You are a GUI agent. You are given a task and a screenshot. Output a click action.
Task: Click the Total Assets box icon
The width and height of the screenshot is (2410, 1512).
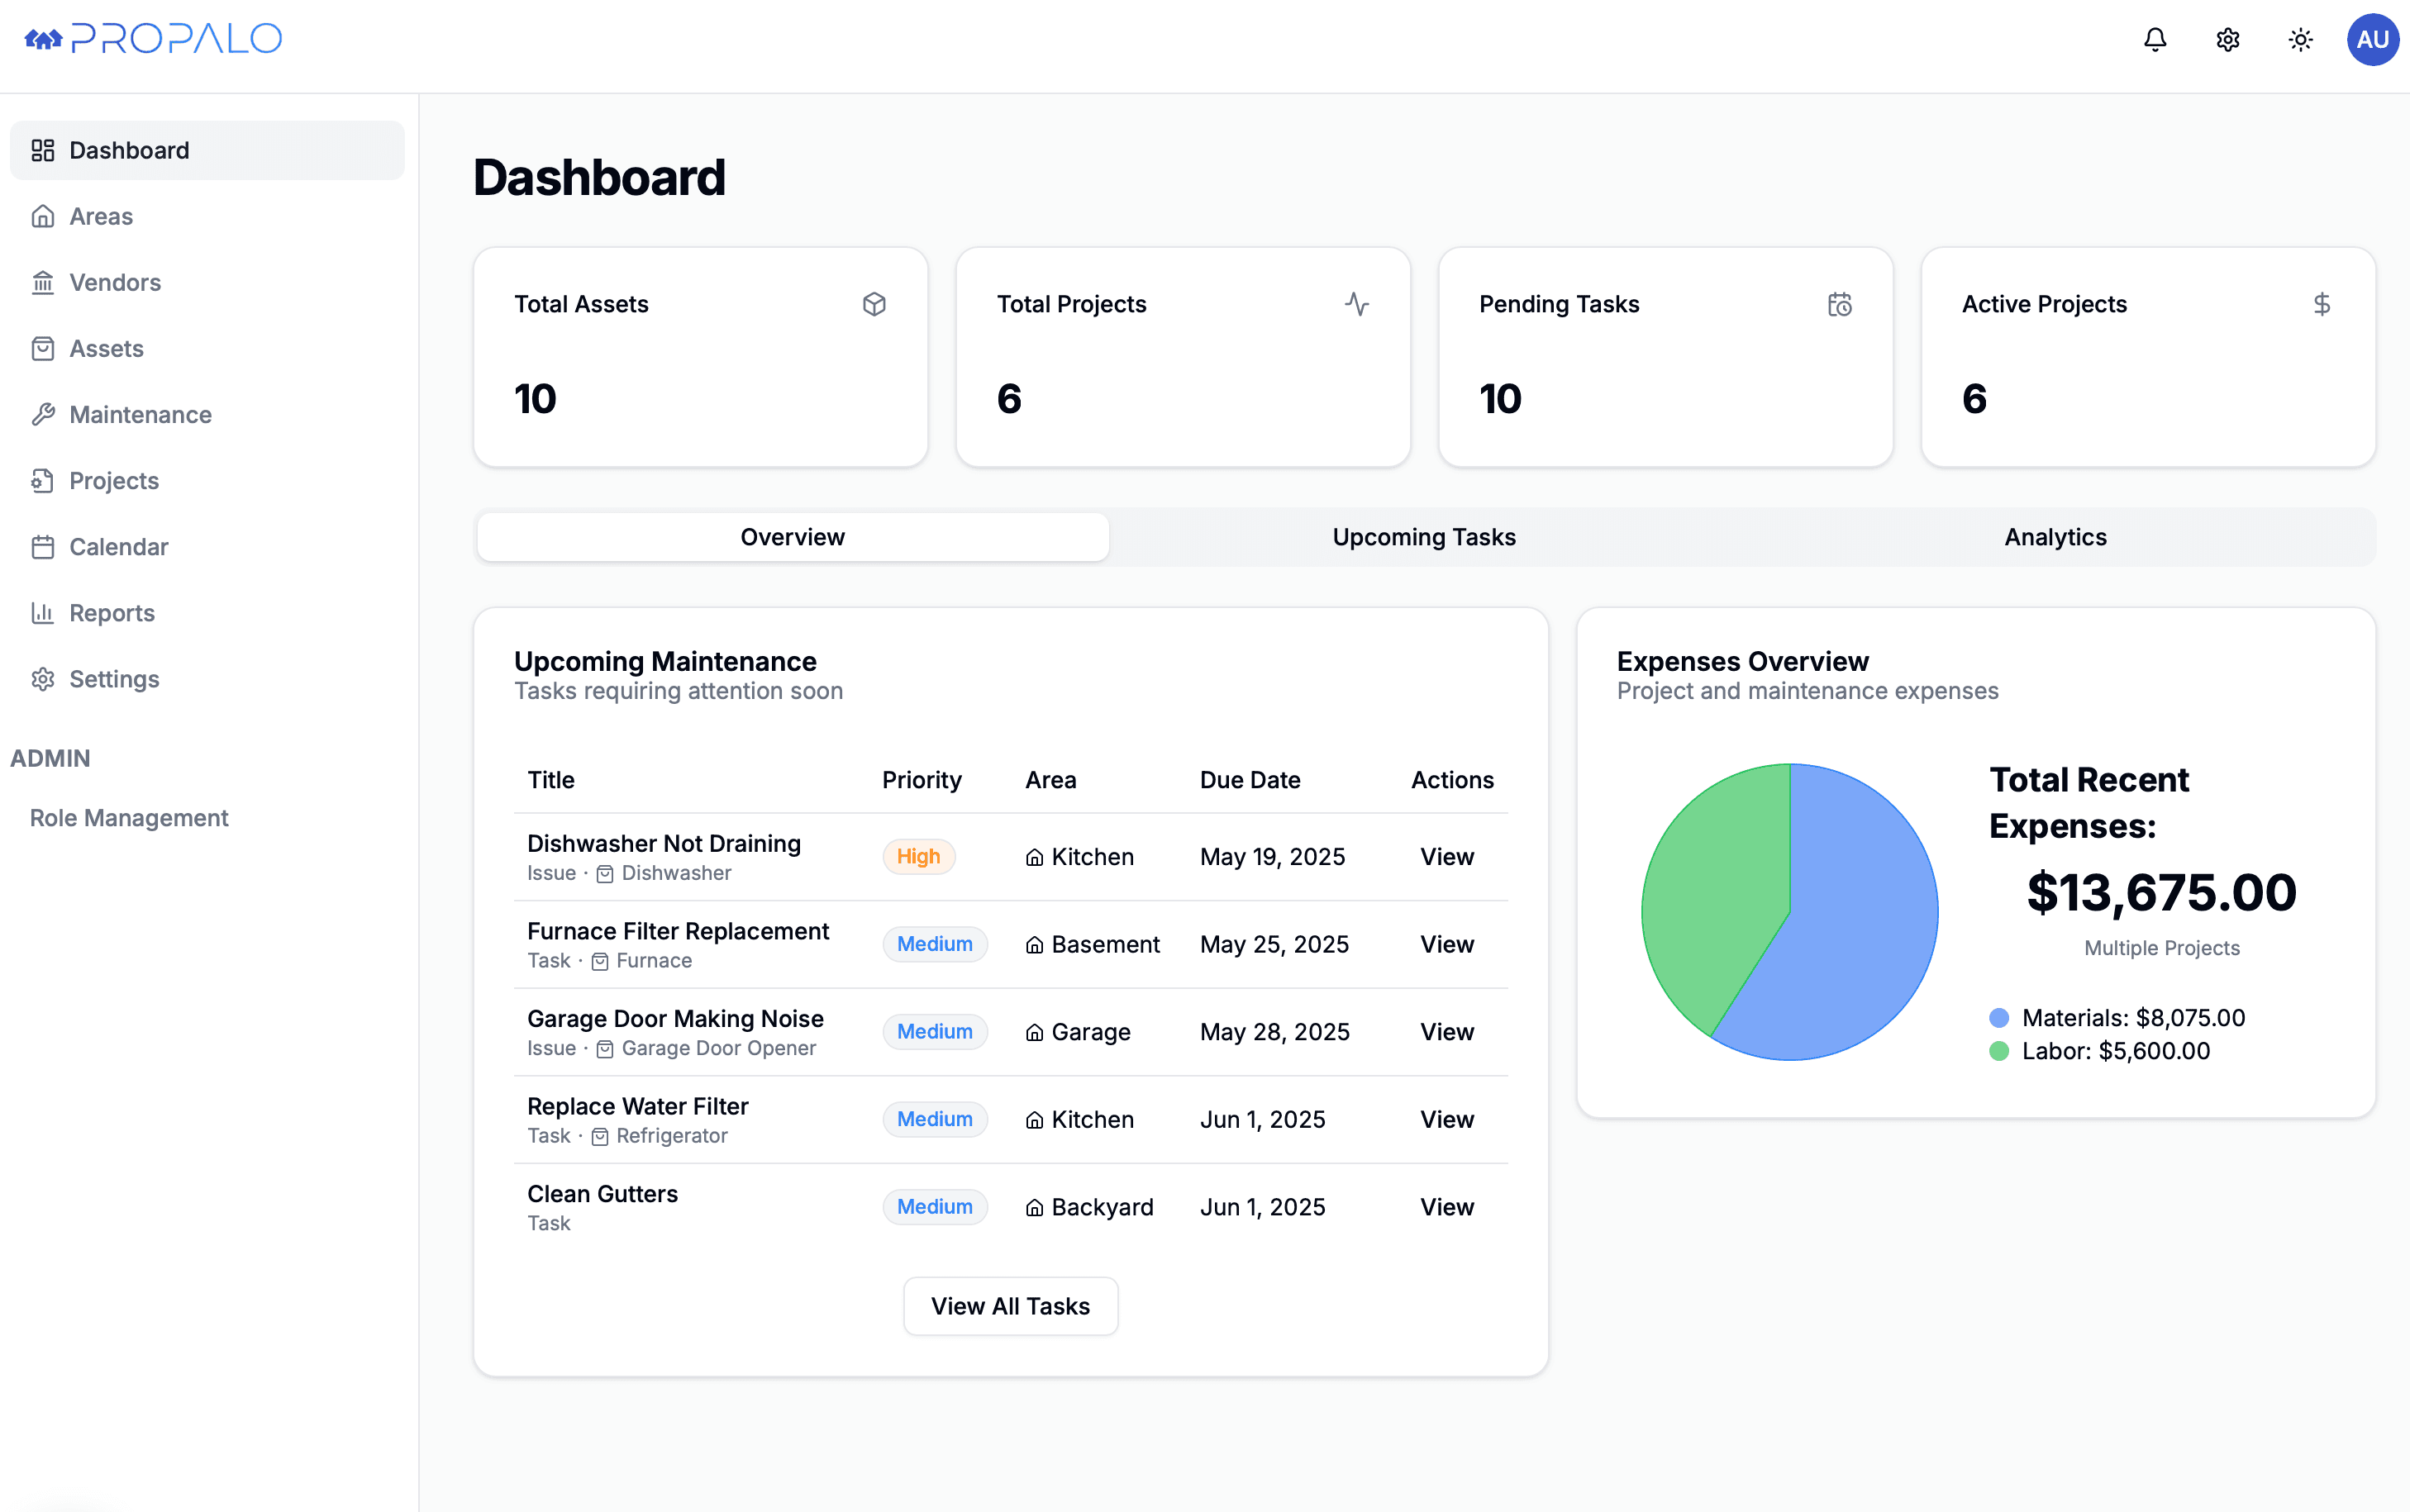(874, 304)
